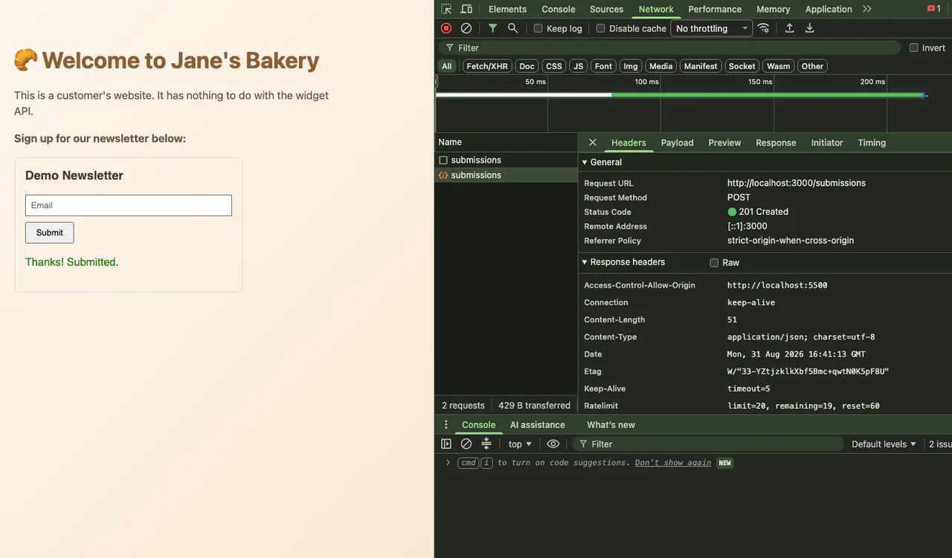
Task: Switch to the Elements tab
Action: click(x=507, y=9)
